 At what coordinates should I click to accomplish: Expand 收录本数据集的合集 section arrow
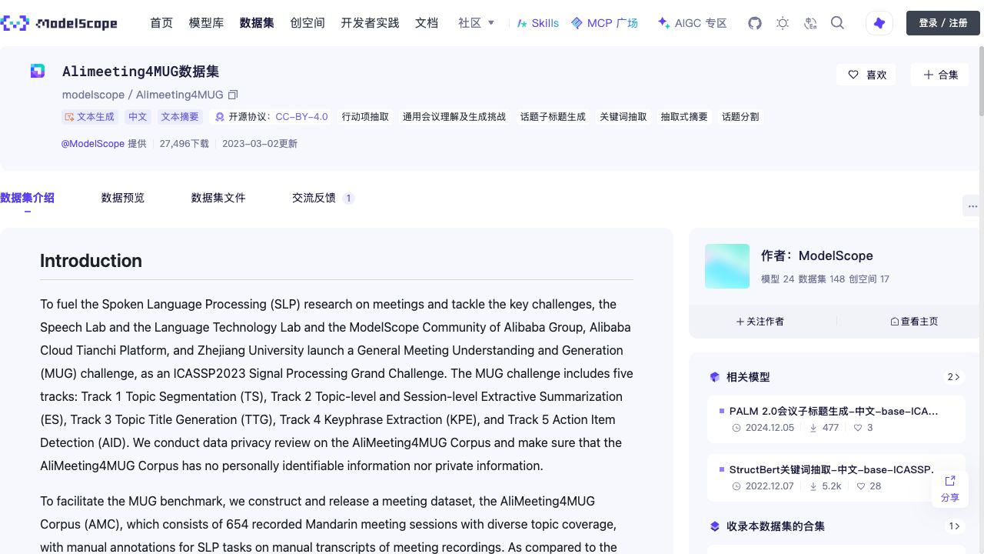pyautogui.click(x=954, y=526)
